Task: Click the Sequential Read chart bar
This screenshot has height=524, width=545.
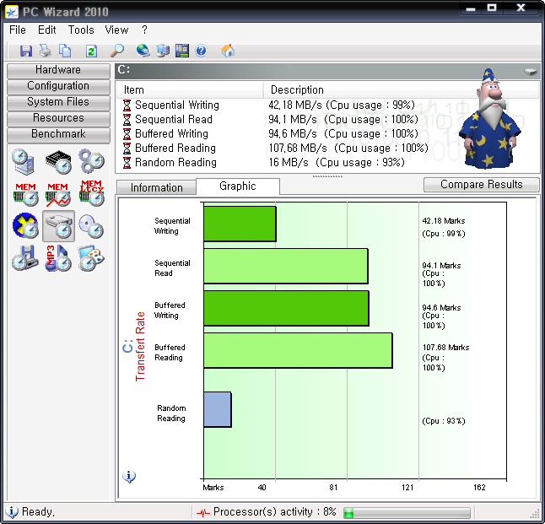Action: pyautogui.click(x=286, y=266)
